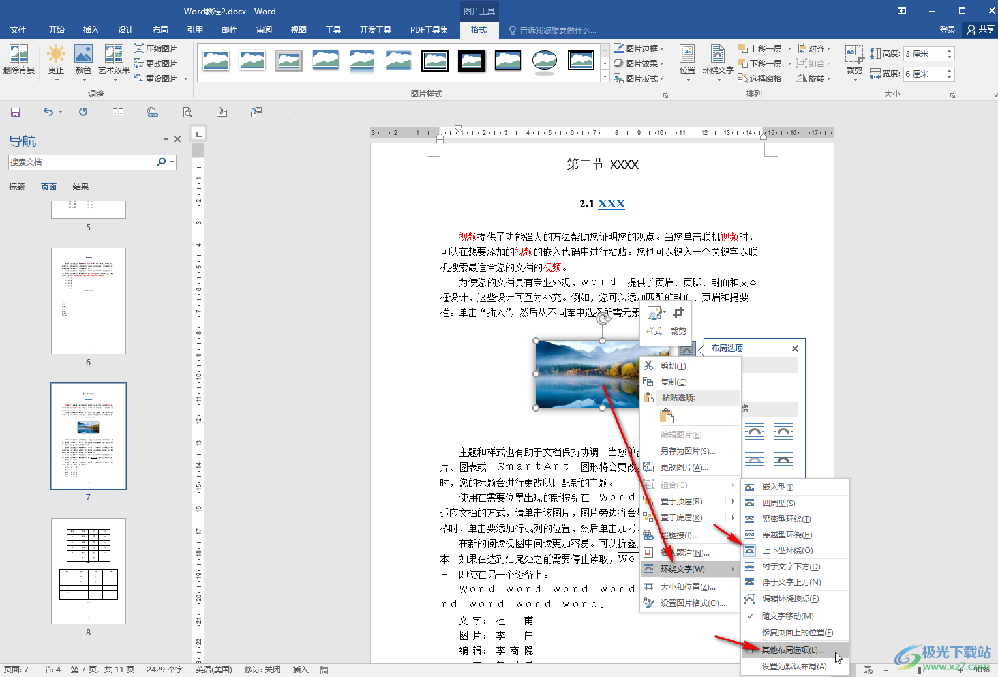This screenshot has height=677, width=998.
Task: Expand the picture styles gallery more arrow
Action: (605, 77)
